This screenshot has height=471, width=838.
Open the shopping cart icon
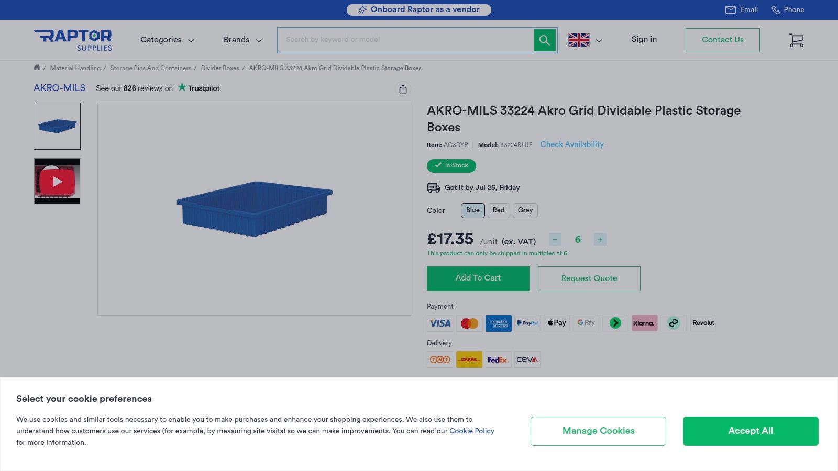796,40
